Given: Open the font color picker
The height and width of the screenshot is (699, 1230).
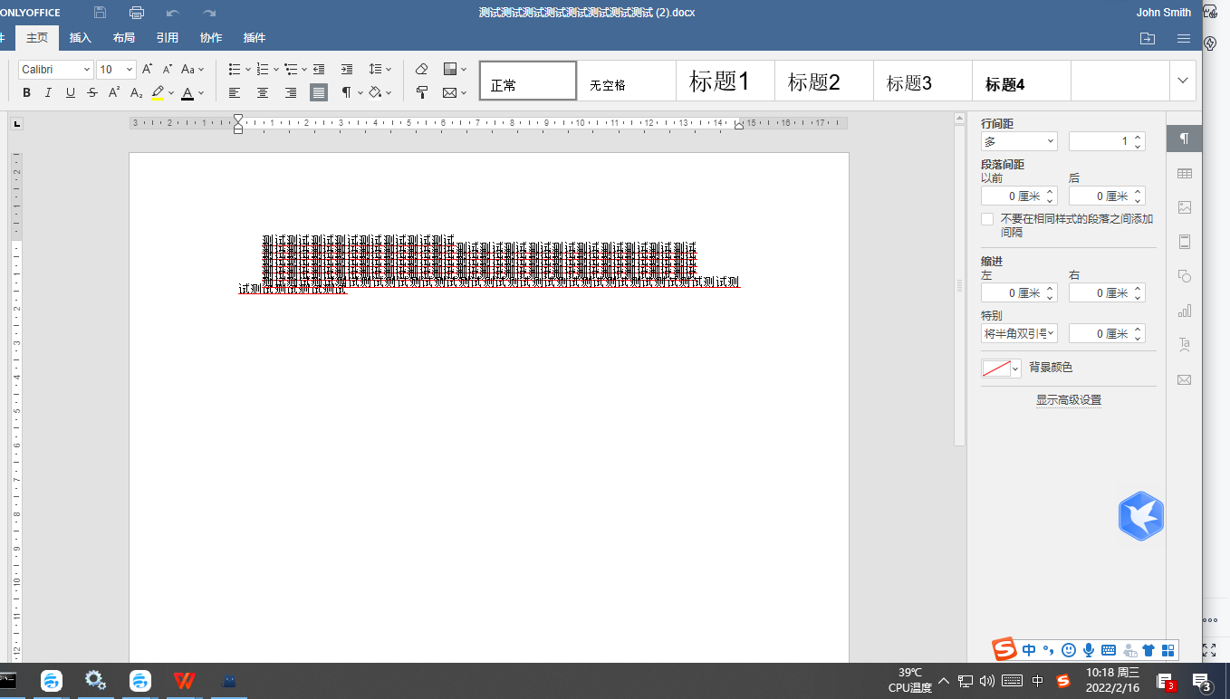Looking at the screenshot, I should pos(200,93).
